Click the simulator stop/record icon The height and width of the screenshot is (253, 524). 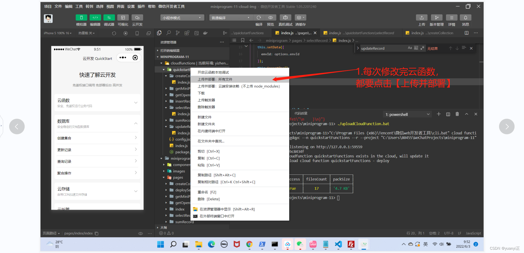tap(126, 33)
